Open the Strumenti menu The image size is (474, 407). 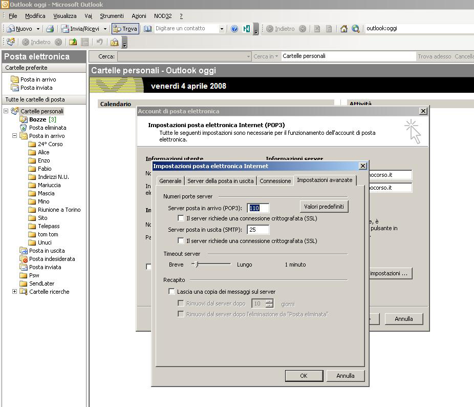(x=112, y=16)
